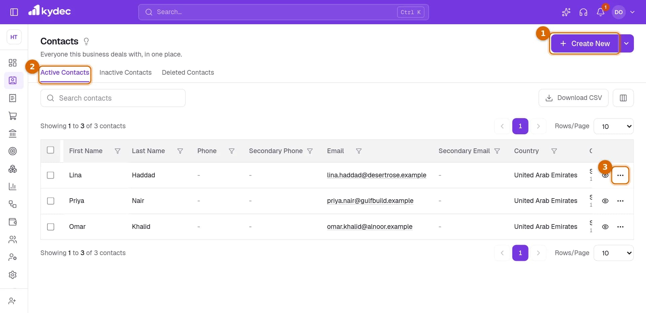Open the notifications bell
This screenshot has height=313, width=646.
click(601, 12)
